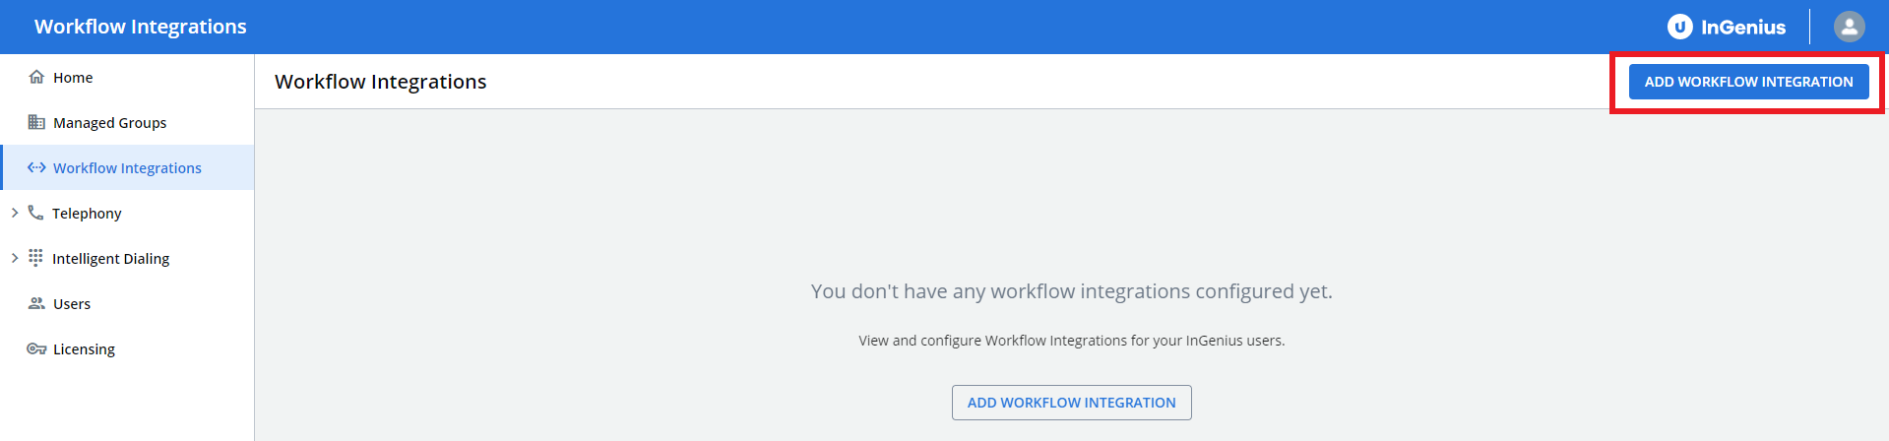Click the Intelligent Dialing dialpad icon

[35, 258]
